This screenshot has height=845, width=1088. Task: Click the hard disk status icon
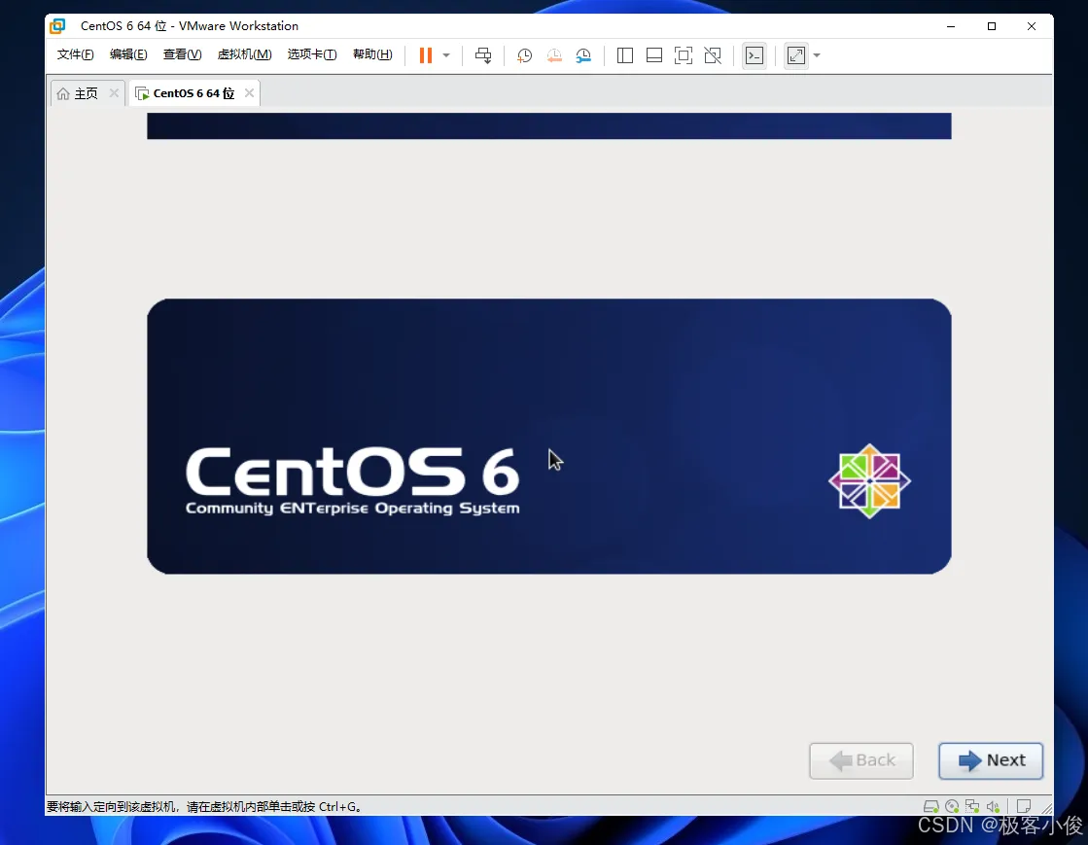[x=931, y=806]
